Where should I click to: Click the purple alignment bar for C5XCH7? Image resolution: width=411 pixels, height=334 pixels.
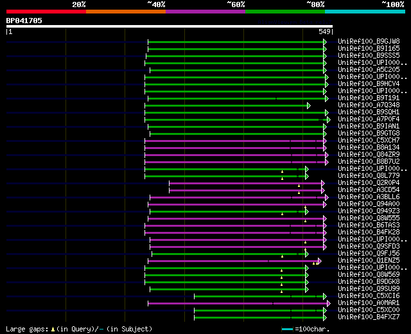[234, 141]
